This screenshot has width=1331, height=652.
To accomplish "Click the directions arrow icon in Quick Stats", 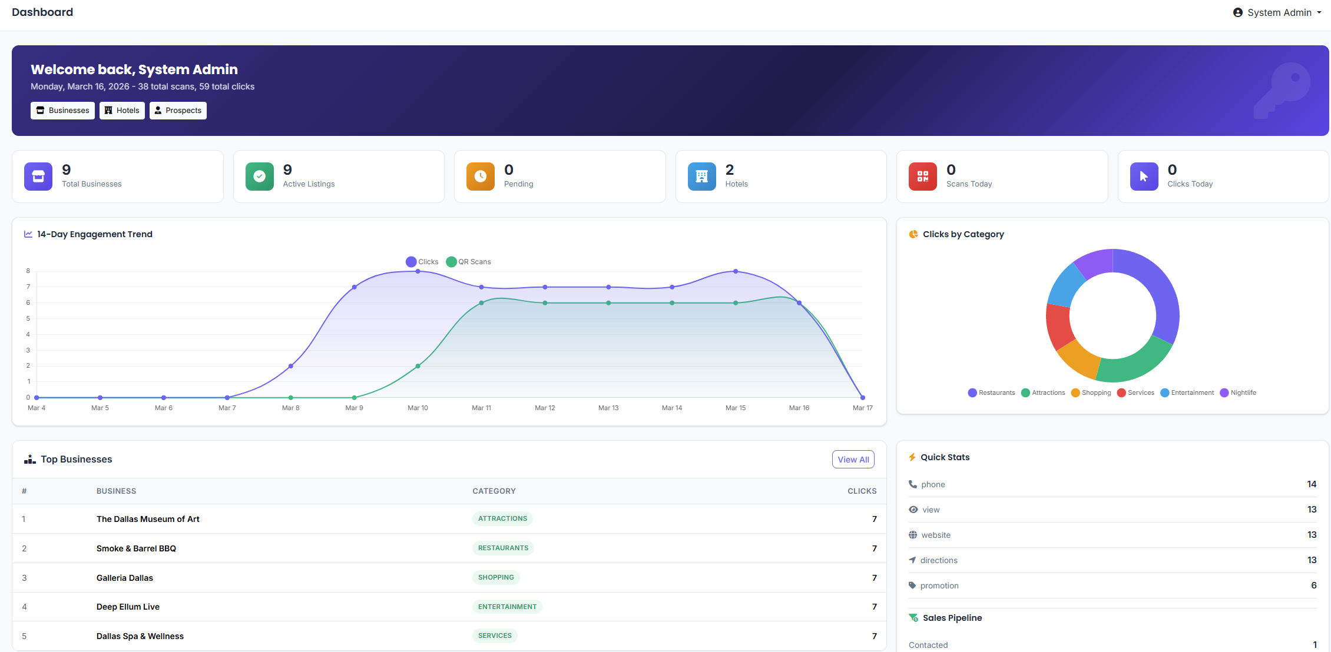I will point(913,560).
